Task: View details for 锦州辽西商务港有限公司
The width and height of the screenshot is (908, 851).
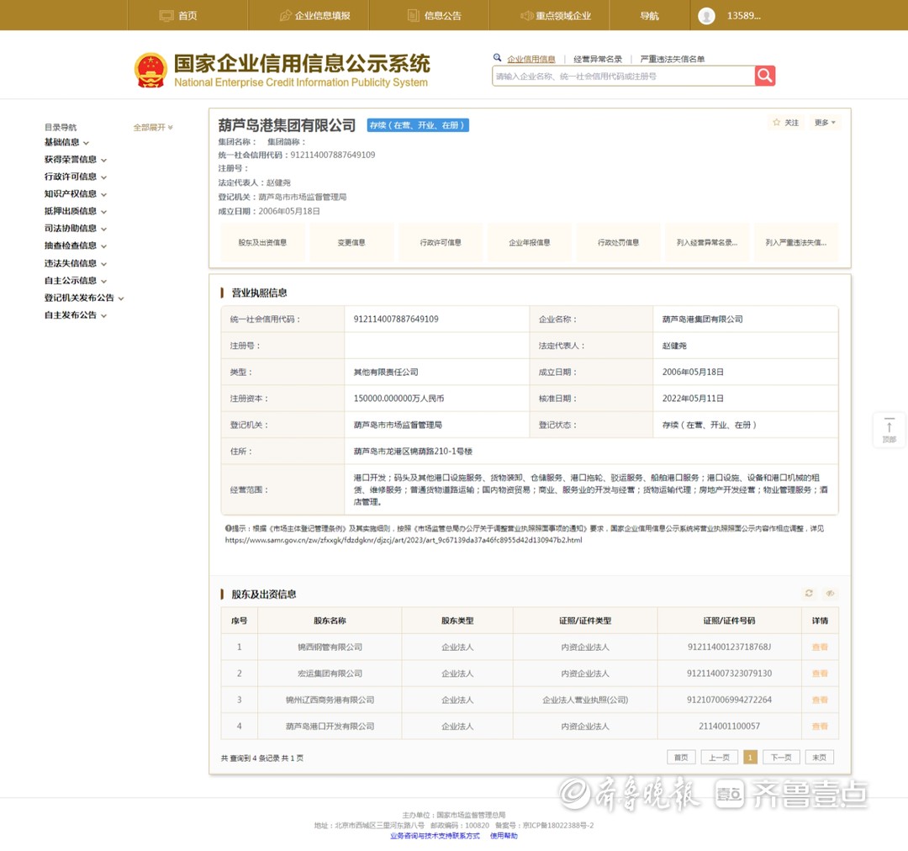Action: click(820, 700)
